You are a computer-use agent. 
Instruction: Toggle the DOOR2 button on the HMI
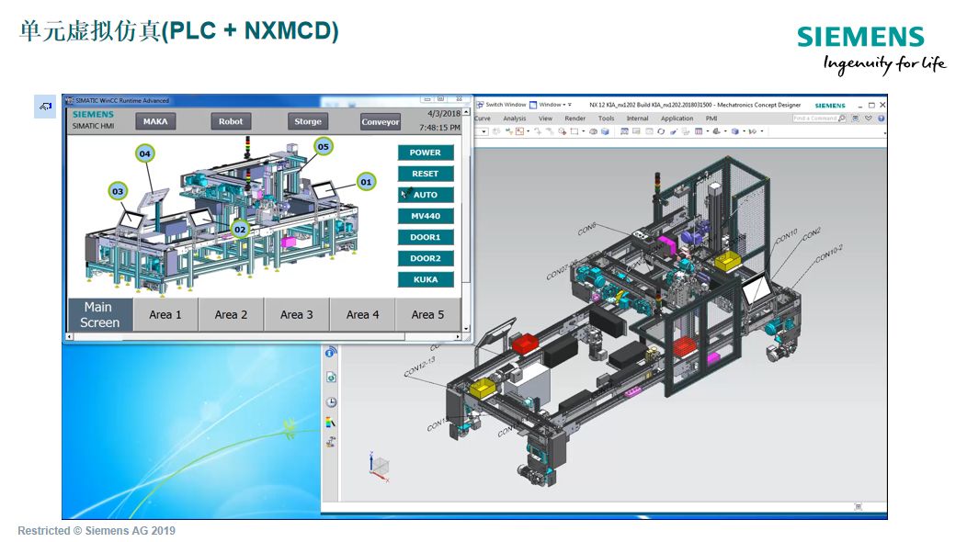click(426, 258)
